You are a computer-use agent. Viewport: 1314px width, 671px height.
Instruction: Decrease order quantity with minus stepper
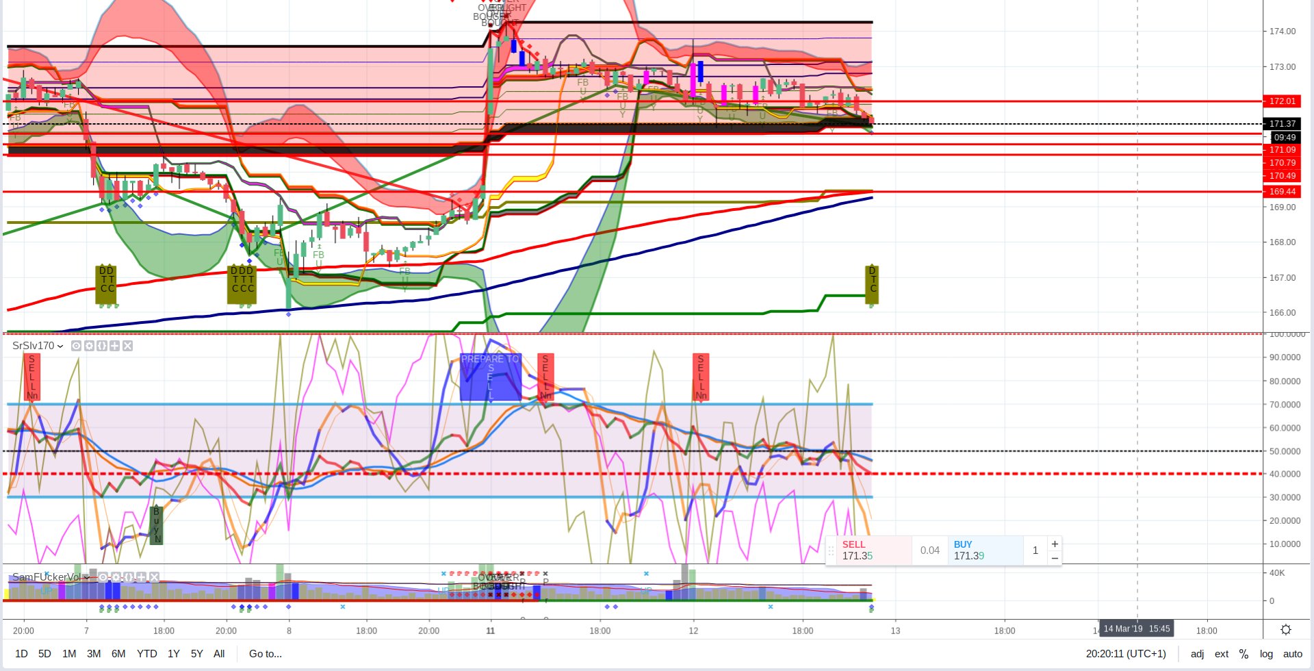tap(1055, 558)
